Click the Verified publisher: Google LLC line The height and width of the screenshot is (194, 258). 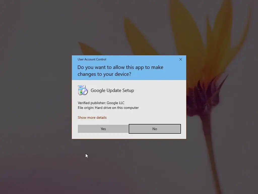pos(101,103)
